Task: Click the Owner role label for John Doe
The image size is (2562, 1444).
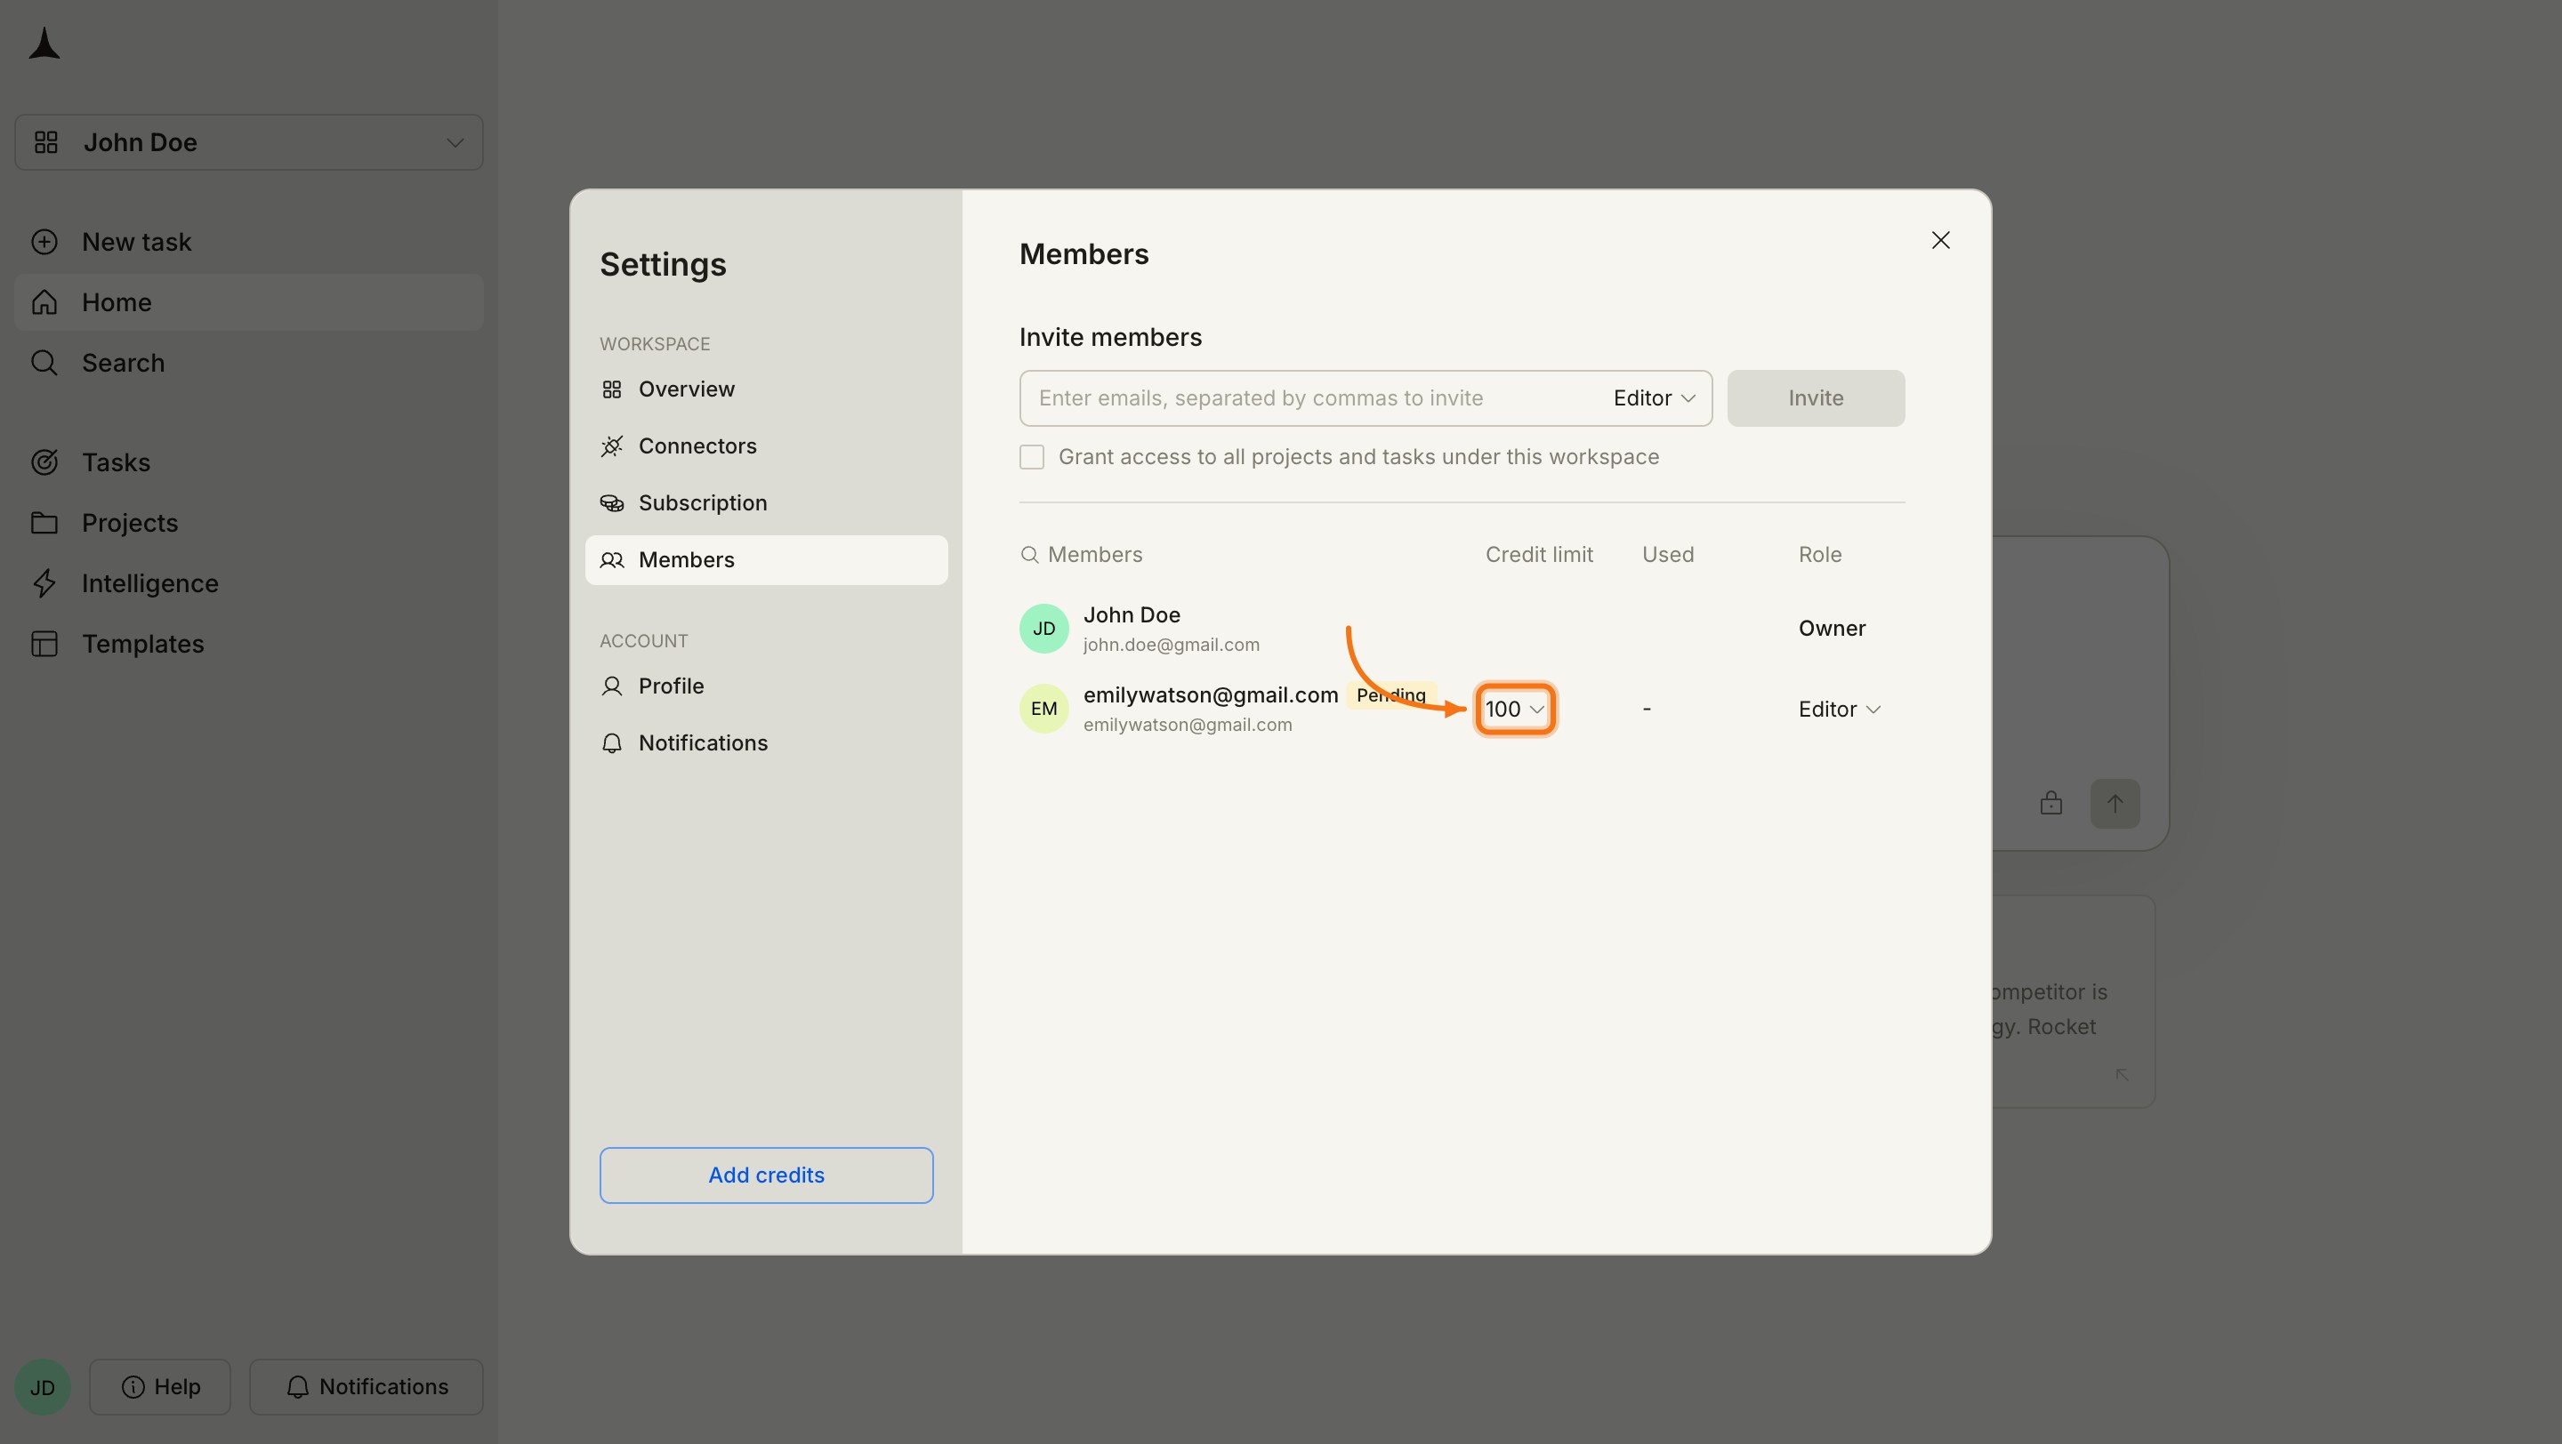Action: pyautogui.click(x=1832, y=628)
